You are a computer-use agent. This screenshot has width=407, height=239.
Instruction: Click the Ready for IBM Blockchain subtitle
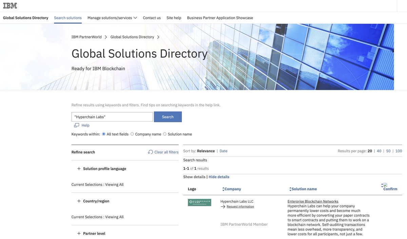98,69
